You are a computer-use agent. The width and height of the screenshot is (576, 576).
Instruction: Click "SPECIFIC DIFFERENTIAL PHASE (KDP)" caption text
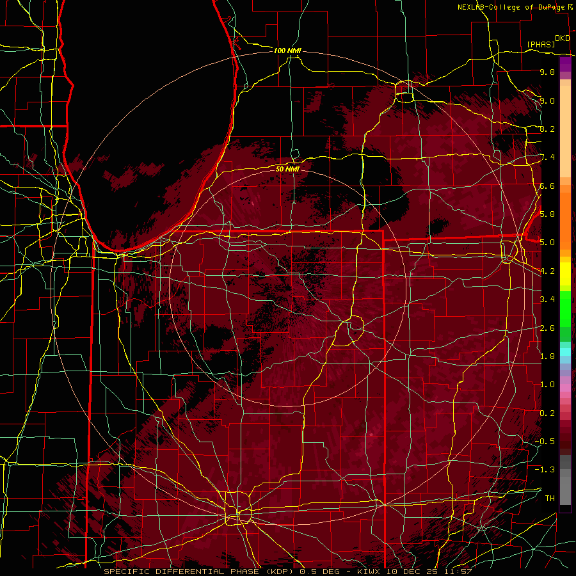pyautogui.click(x=200, y=572)
